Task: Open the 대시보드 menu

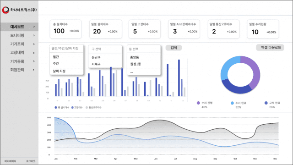Action: (19, 27)
